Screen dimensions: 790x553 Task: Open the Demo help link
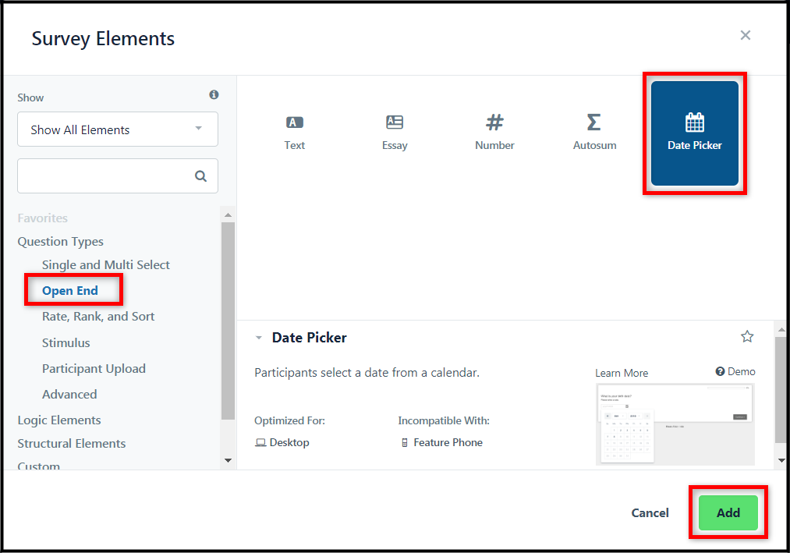pyautogui.click(x=735, y=371)
